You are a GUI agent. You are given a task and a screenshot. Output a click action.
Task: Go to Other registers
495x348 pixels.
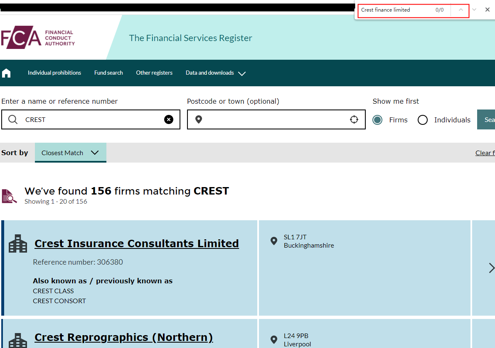(x=154, y=73)
